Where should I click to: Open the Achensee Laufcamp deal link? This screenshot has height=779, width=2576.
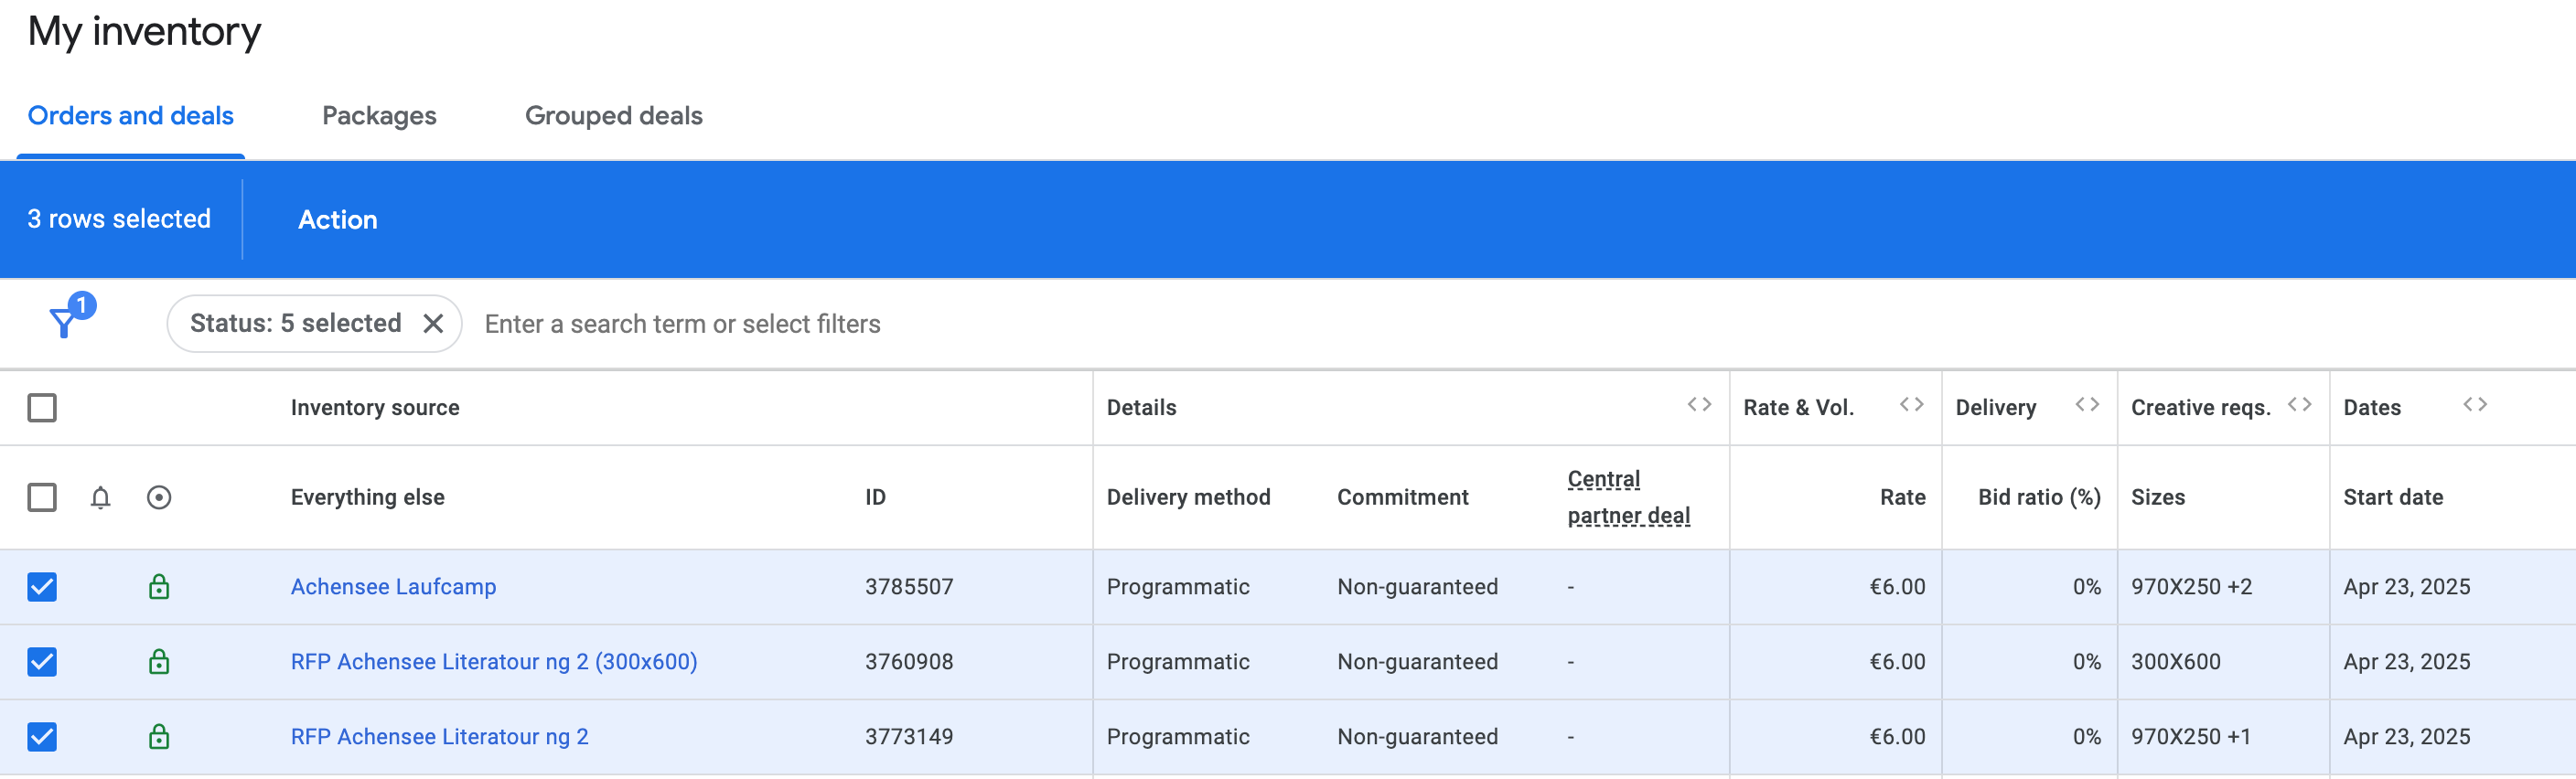click(393, 586)
